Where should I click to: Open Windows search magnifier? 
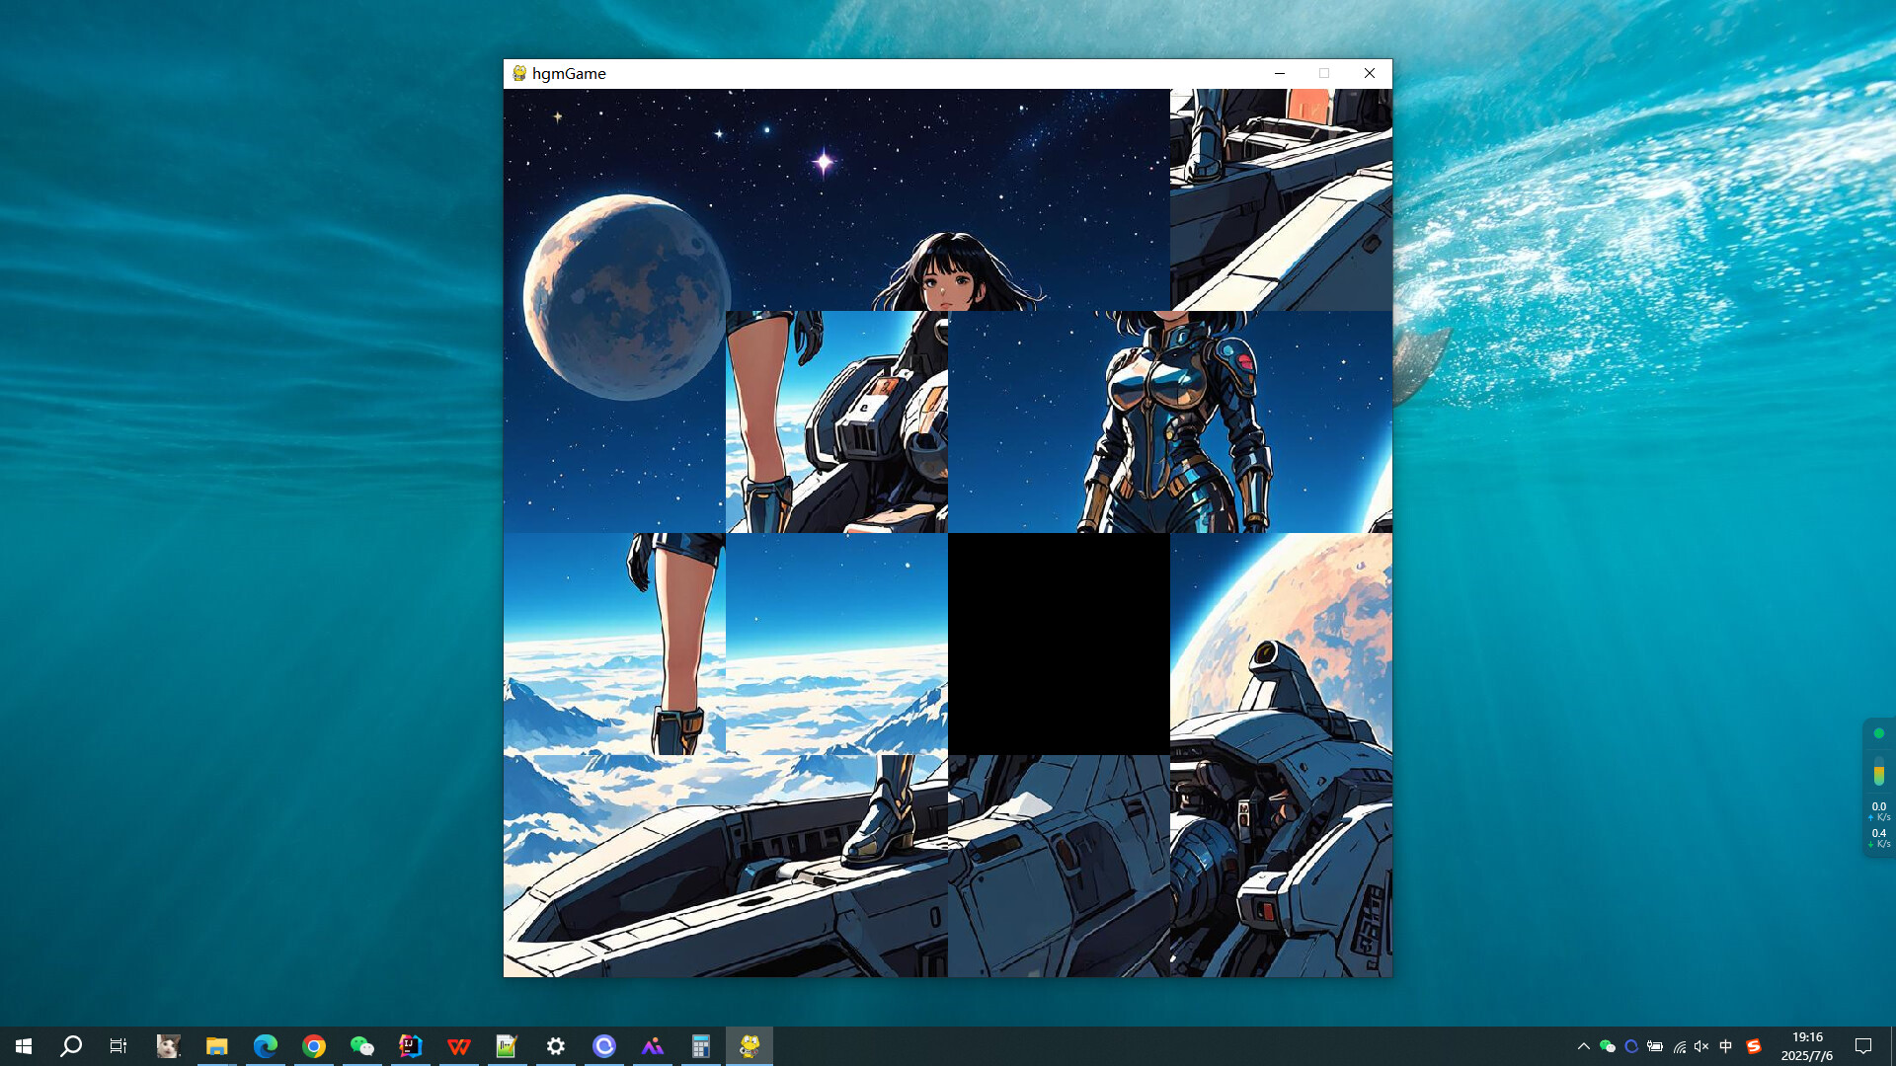coord(71,1046)
